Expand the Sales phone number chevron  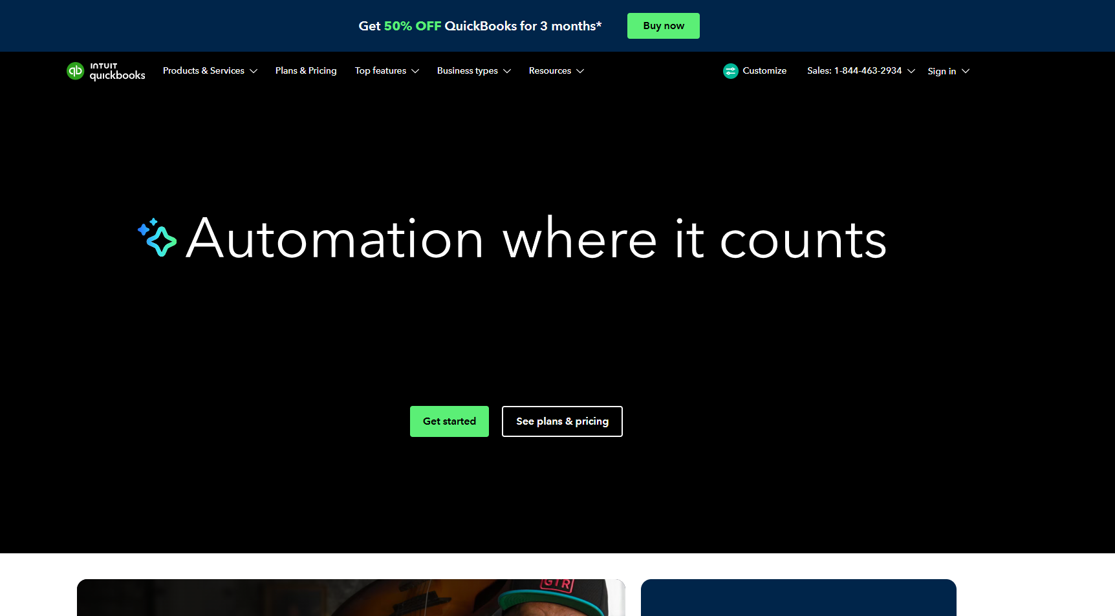911,71
